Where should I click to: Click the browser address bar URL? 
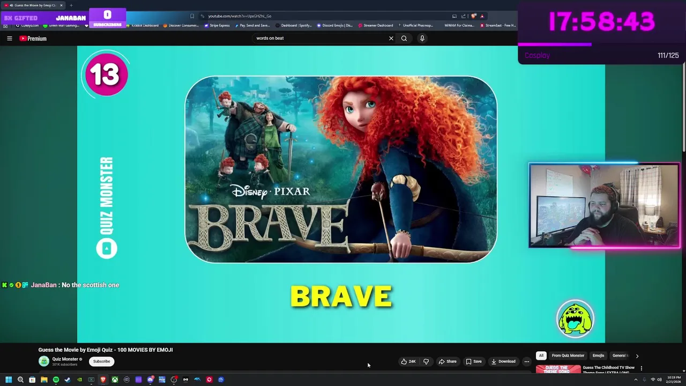pyautogui.click(x=240, y=16)
